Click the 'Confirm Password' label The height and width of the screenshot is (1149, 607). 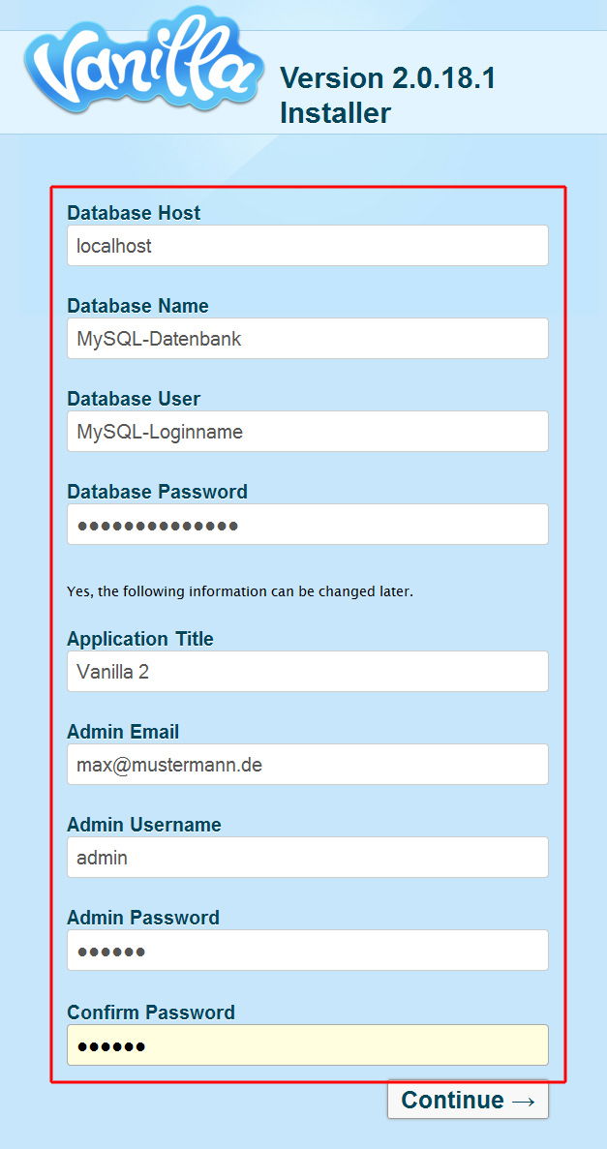tap(151, 1012)
